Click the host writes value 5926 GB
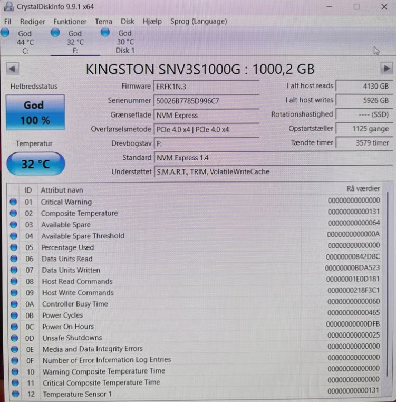This screenshot has height=402, width=396. point(364,100)
